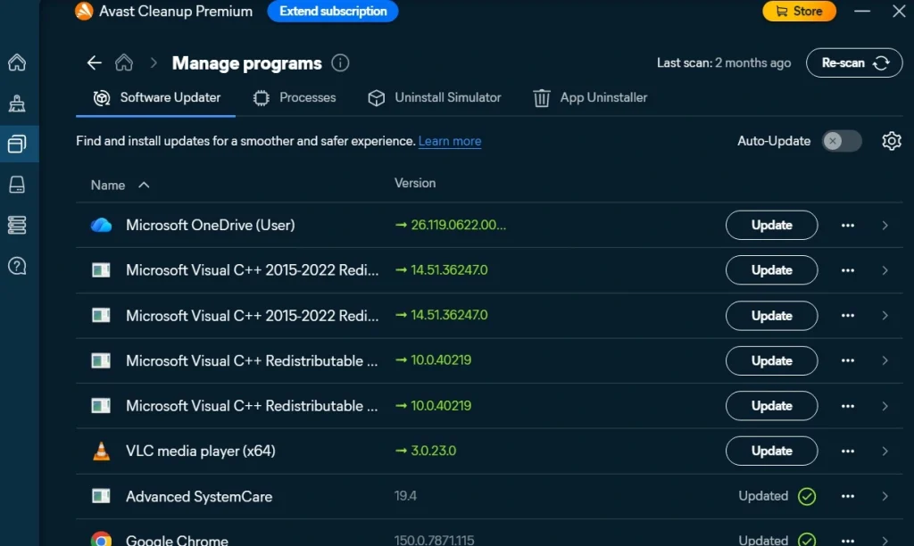The width and height of the screenshot is (914, 546).
Task: Open more options for Advanced SystemCare
Action: click(x=848, y=496)
